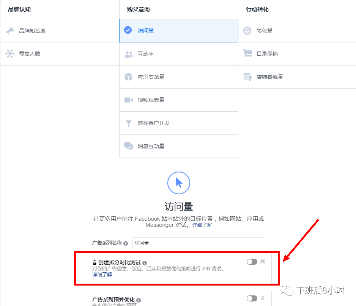Screen dimensions: 356x306
Task: Select the 品牌知名度 objective
Action: point(60,31)
